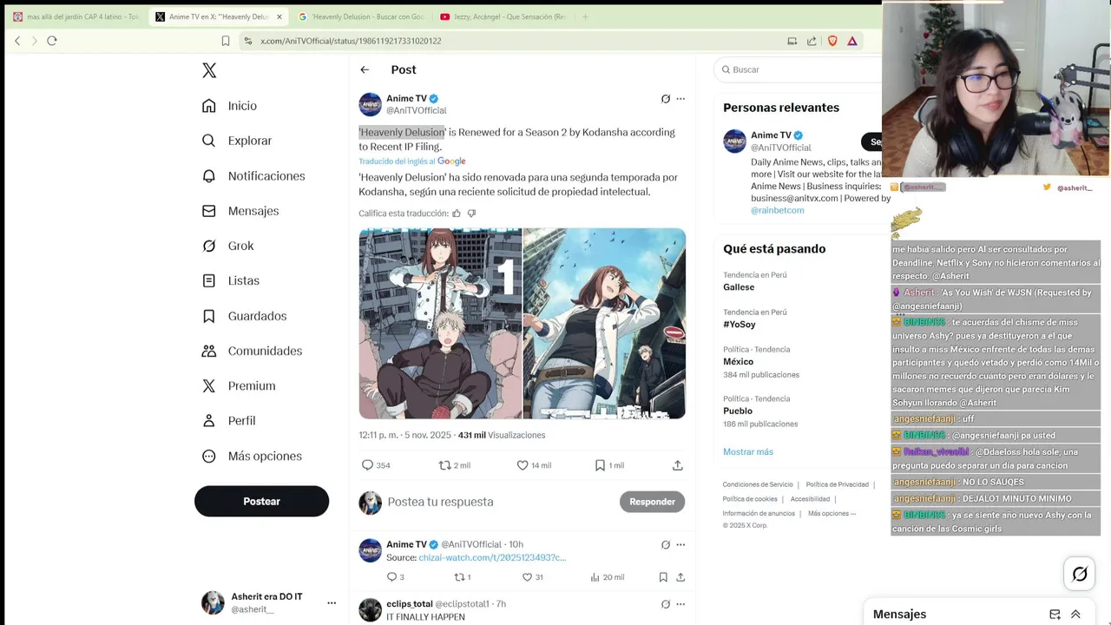Open Mensajes in the sidebar
This screenshot has height=625, width=1111.
240,211
